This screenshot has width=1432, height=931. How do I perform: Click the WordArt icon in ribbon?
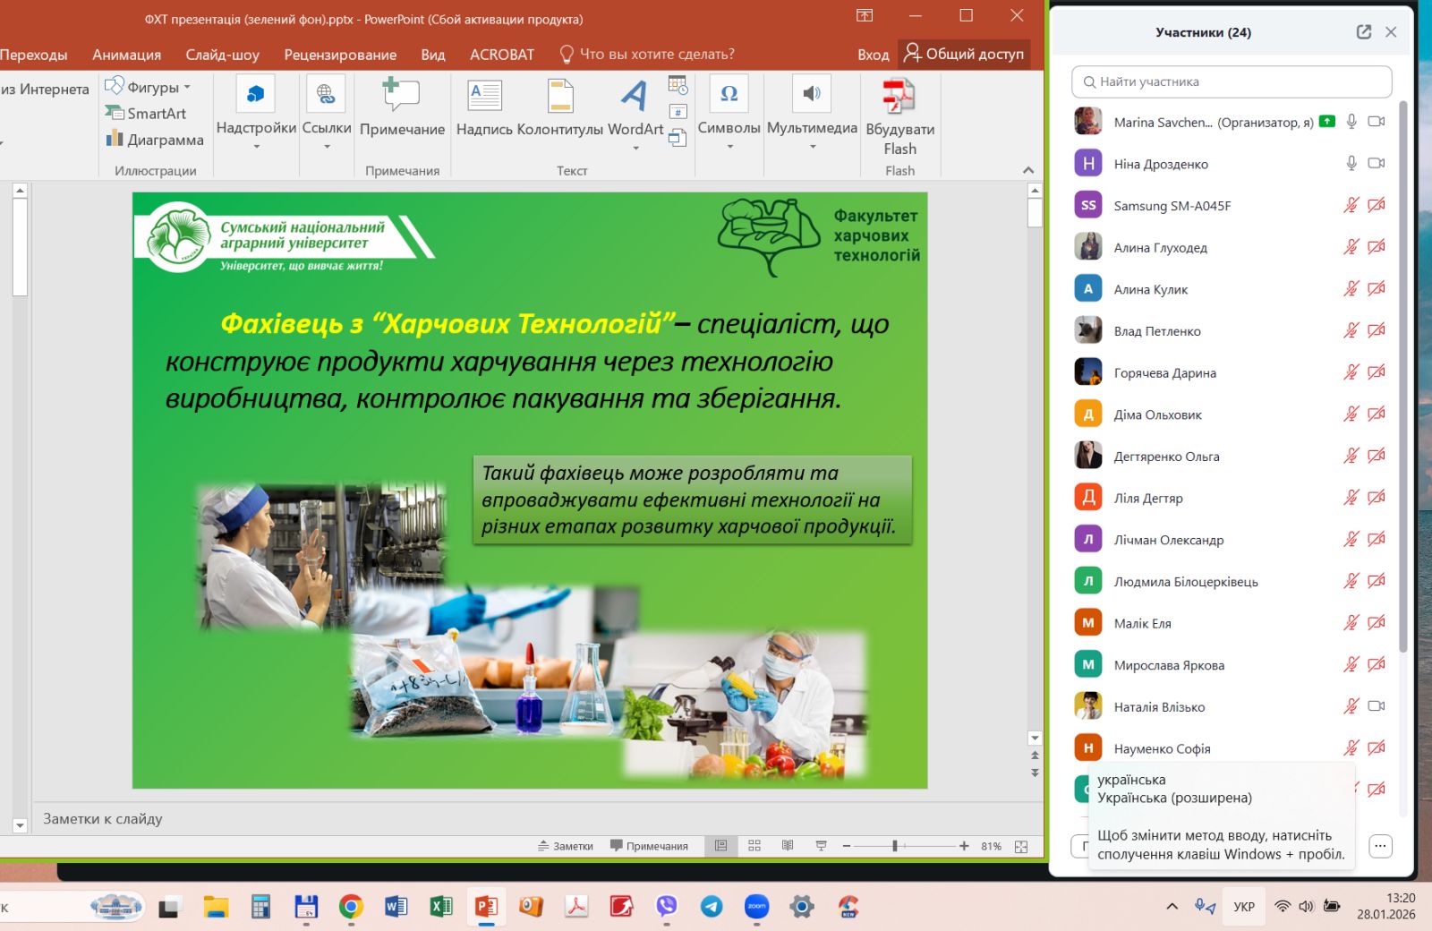[635, 97]
